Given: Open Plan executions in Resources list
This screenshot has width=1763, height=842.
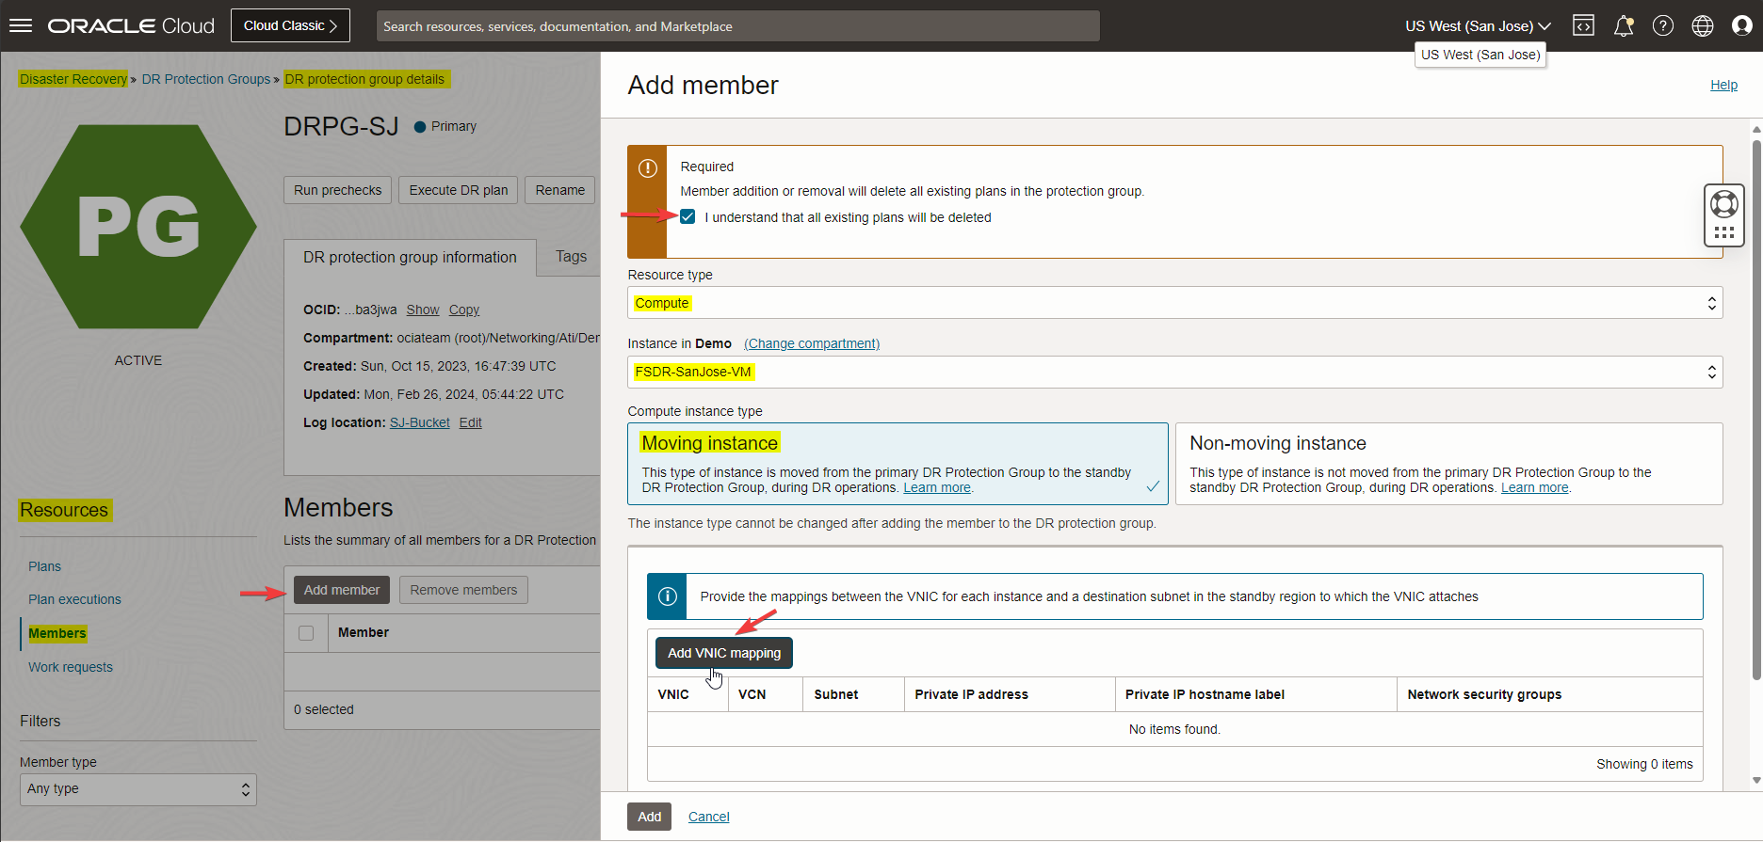Looking at the screenshot, I should point(74,599).
